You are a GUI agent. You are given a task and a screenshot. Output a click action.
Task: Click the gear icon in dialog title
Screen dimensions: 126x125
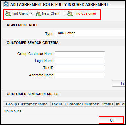6,4
